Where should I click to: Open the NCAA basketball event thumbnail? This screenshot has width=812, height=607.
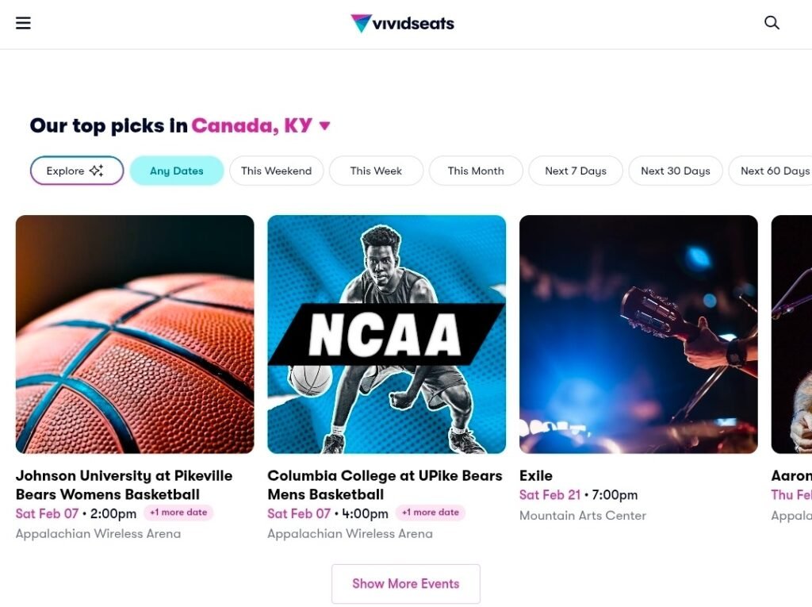point(386,334)
